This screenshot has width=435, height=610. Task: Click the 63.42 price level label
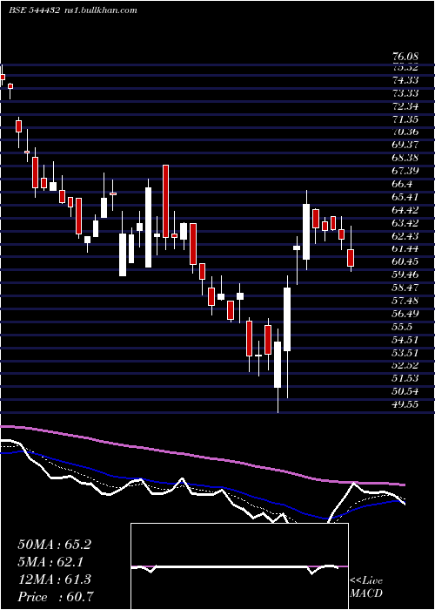coord(405,222)
